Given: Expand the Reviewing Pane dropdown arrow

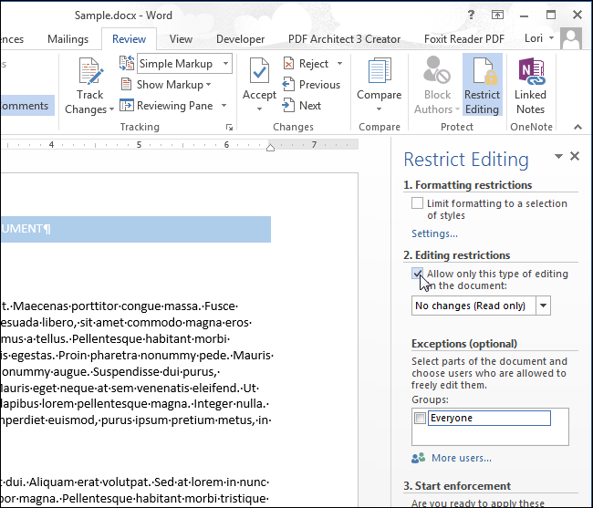Looking at the screenshot, I should tap(224, 105).
